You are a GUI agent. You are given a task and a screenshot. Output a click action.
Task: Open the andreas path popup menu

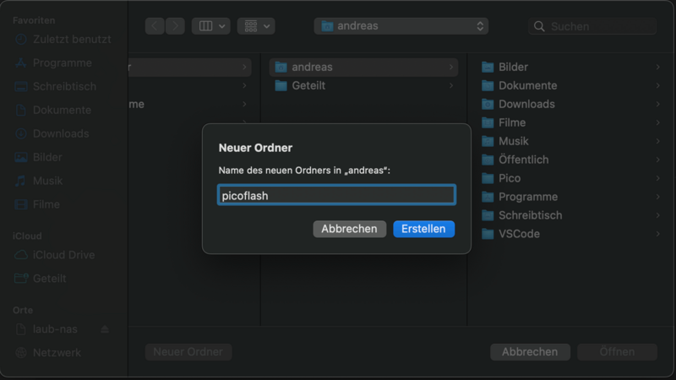[401, 26]
